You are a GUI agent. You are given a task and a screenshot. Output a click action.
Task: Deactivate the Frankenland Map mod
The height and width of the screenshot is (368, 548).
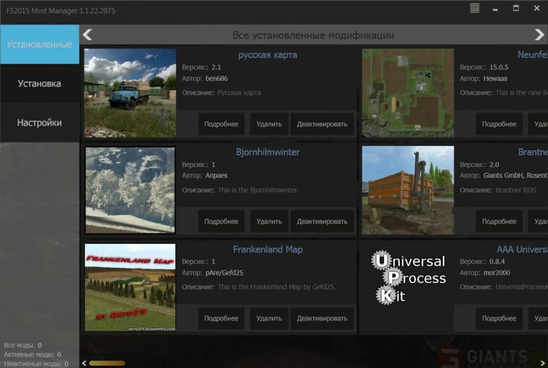[322, 319]
